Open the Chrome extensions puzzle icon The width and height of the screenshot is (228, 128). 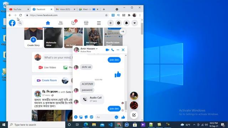point(129,15)
